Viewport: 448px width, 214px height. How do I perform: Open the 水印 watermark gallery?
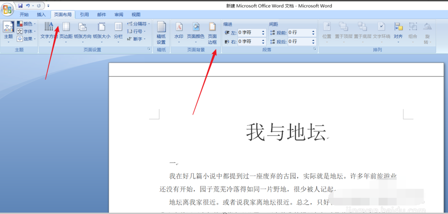coord(179,32)
